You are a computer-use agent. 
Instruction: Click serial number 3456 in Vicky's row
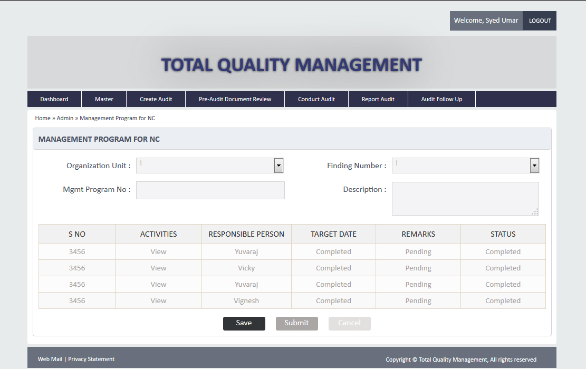pyautogui.click(x=77, y=268)
